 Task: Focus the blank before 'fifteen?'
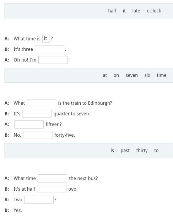coord(29,124)
